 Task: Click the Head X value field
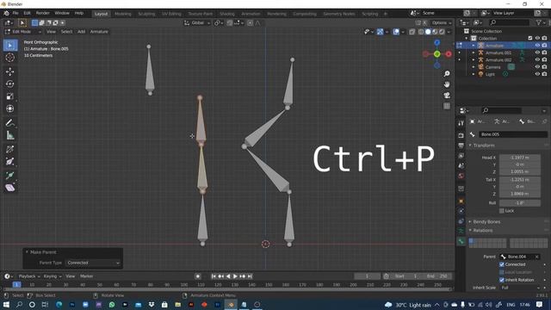(520, 158)
